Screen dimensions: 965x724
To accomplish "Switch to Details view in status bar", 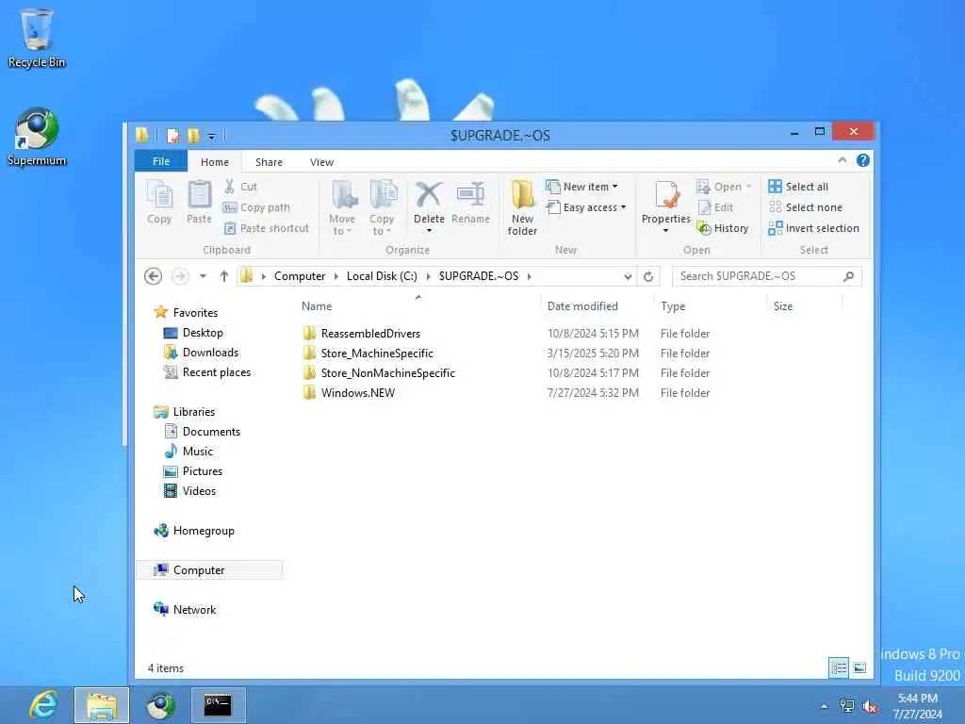I will coord(839,668).
